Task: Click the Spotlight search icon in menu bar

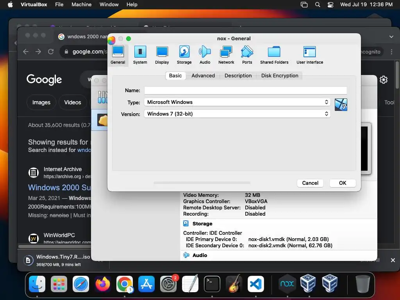Action: coord(317,5)
